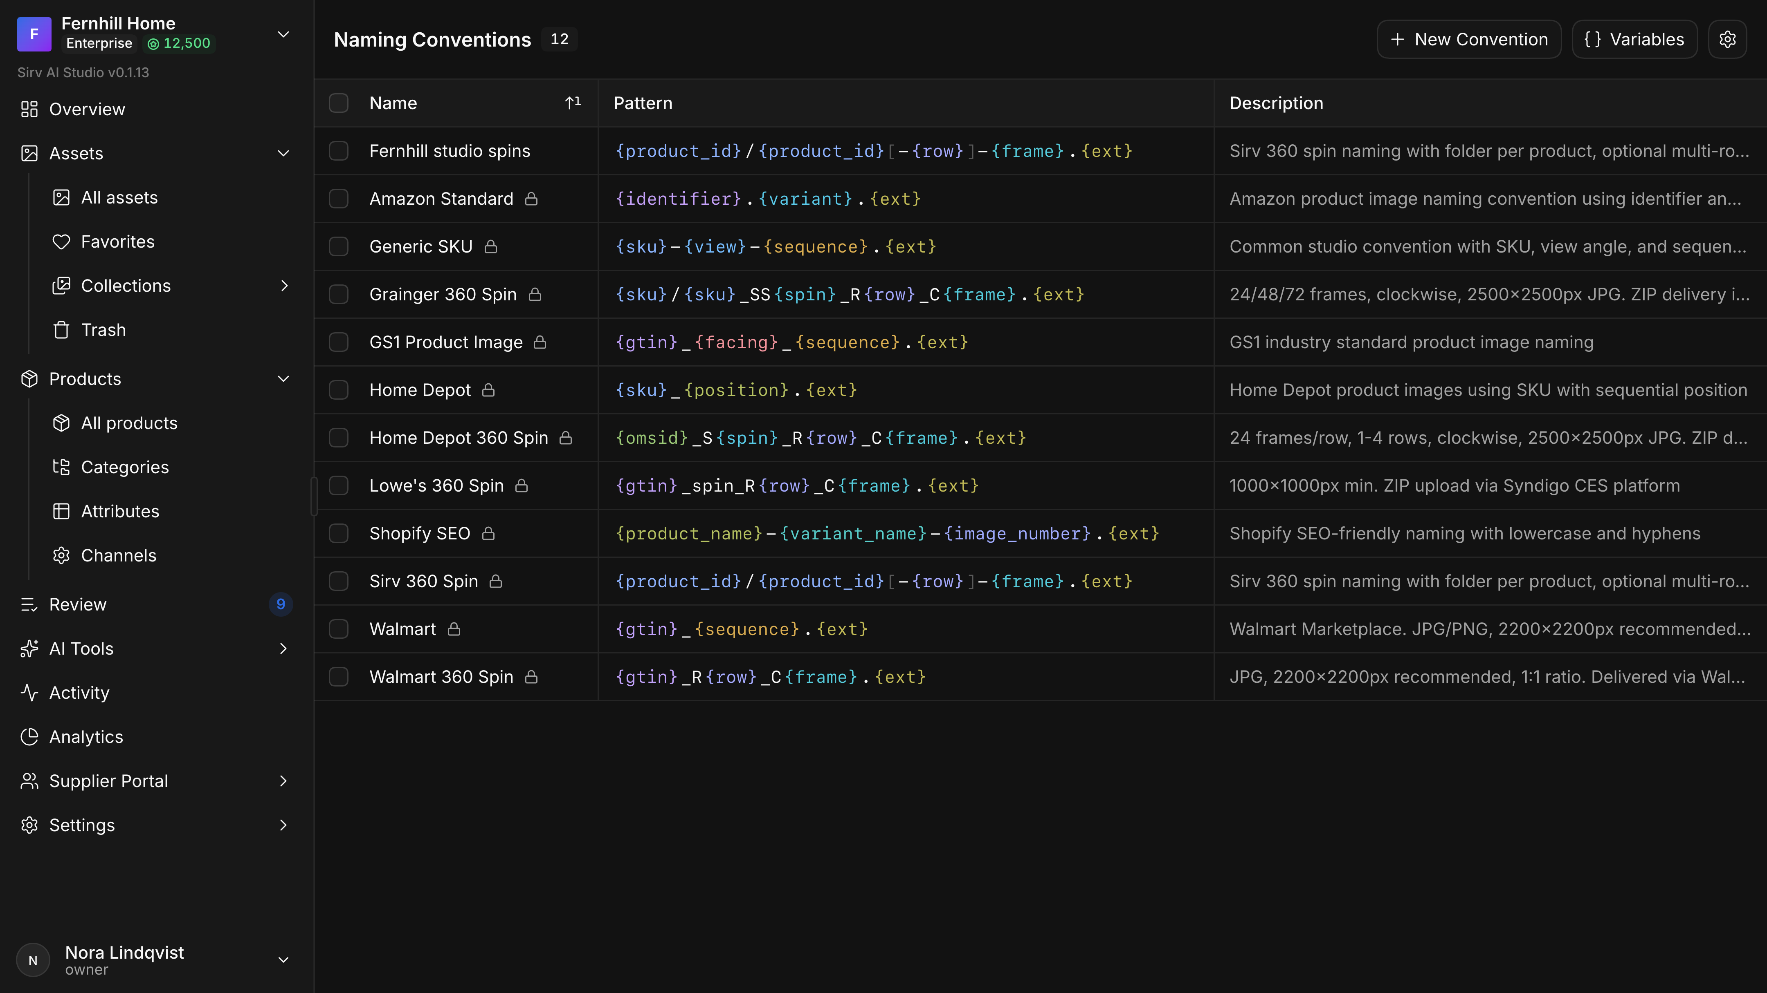Collapse the Assets section chevron
Image resolution: width=1767 pixels, height=993 pixels.
point(283,154)
